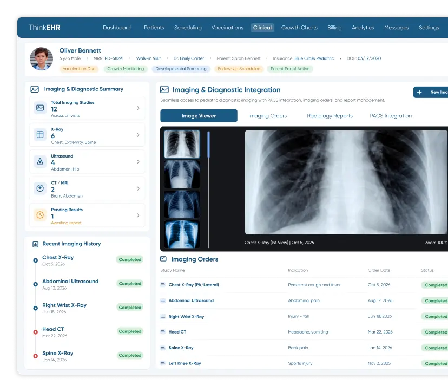Click the row icon beside Spine X-Ray order
The width and height of the screenshot is (448, 392).
(x=163, y=348)
